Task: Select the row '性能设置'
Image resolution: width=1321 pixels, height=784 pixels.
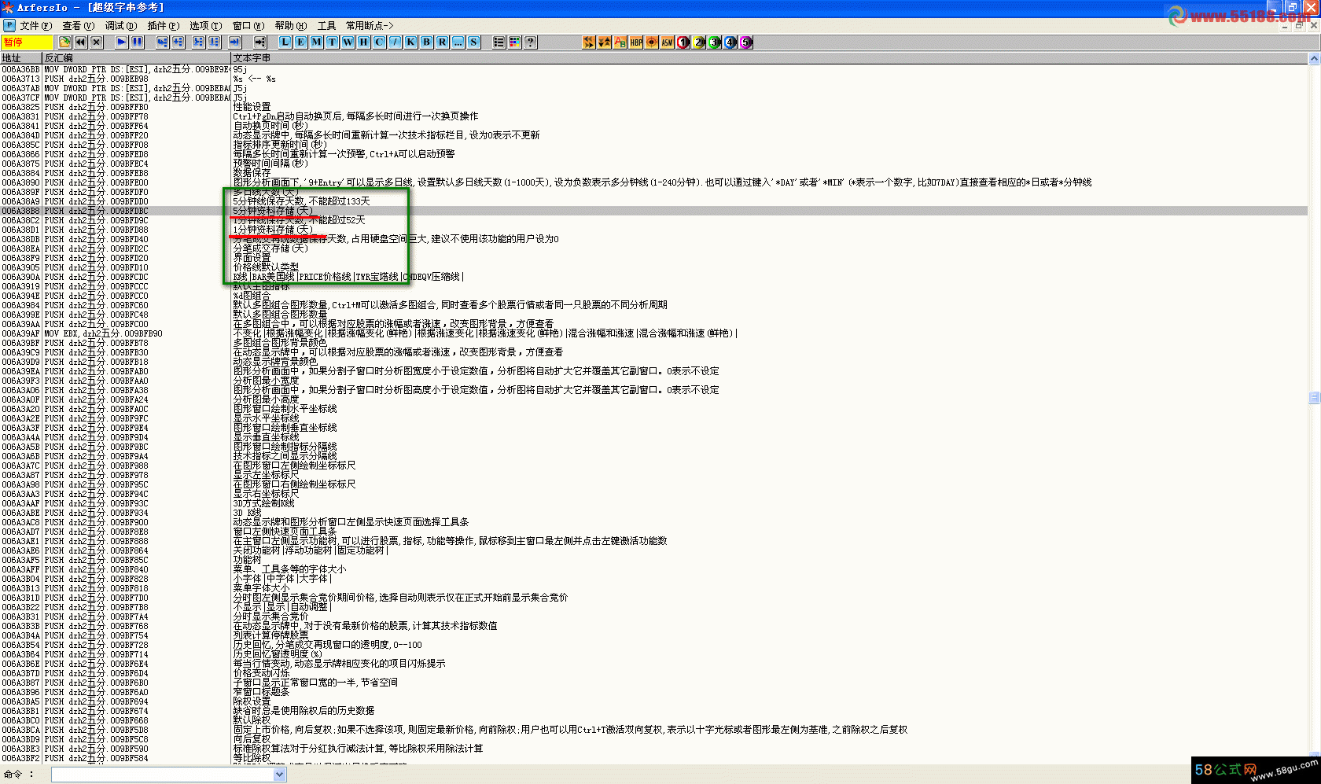Action: (x=653, y=107)
